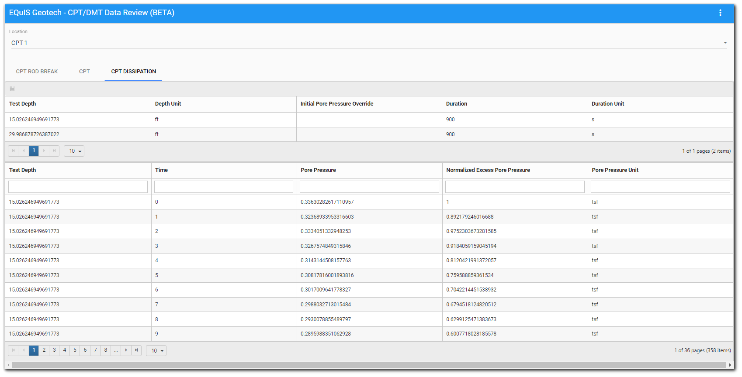The image size is (742, 377).
Task: Expand upper grid page size dropdown
Action: 74,151
